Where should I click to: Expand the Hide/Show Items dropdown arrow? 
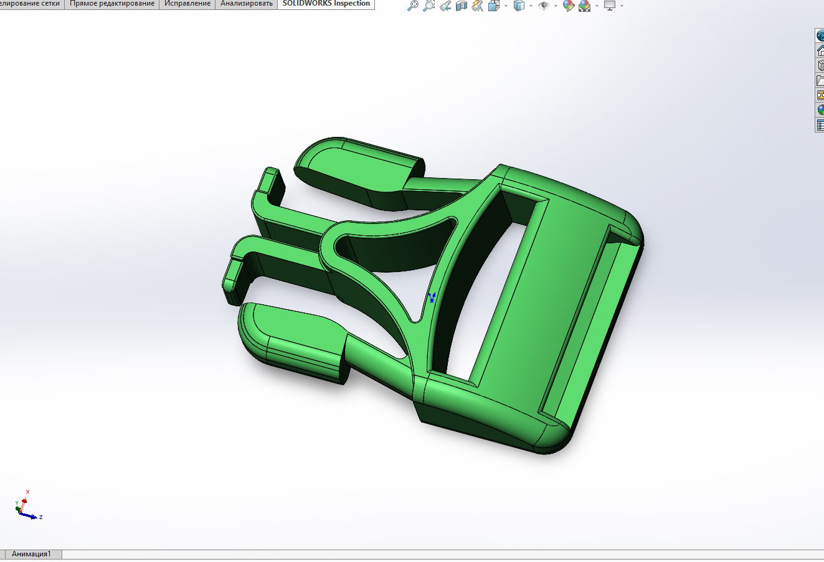point(555,6)
